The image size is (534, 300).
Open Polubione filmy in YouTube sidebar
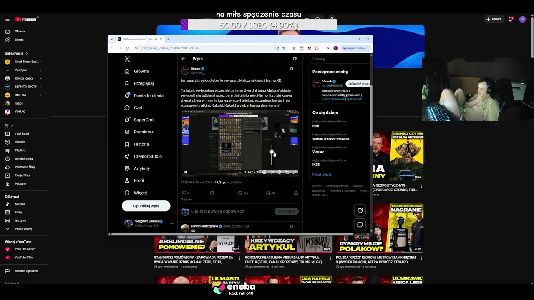click(x=25, y=167)
